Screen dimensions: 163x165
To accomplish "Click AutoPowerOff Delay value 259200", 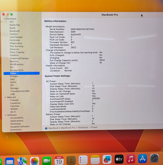I will pos(96,99).
